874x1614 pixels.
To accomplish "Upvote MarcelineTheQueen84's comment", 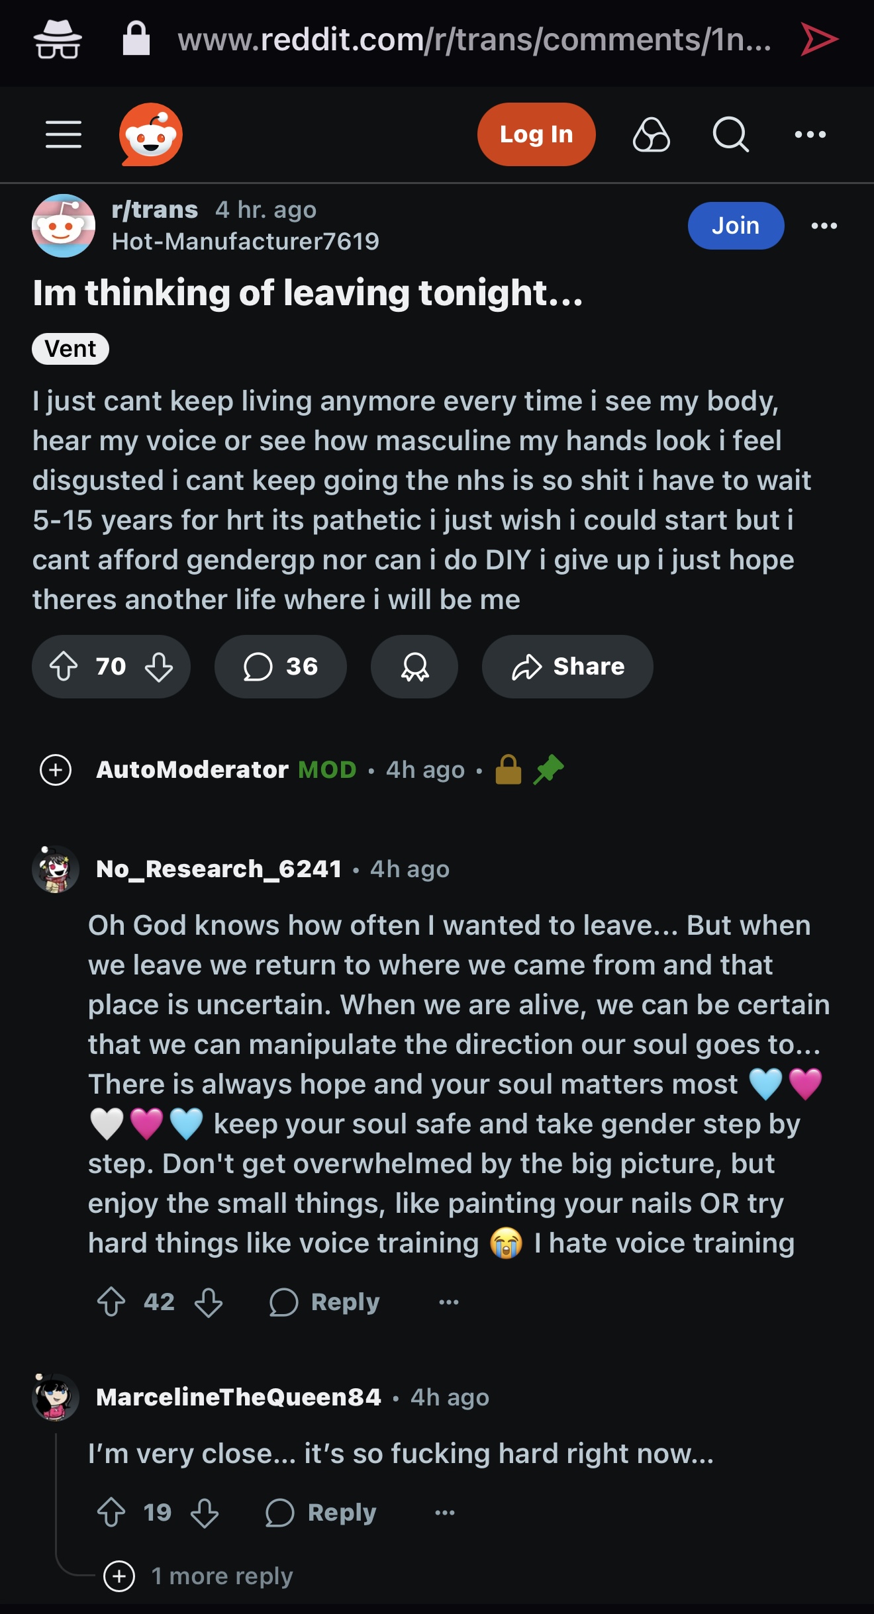I will click(x=111, y=1512).
